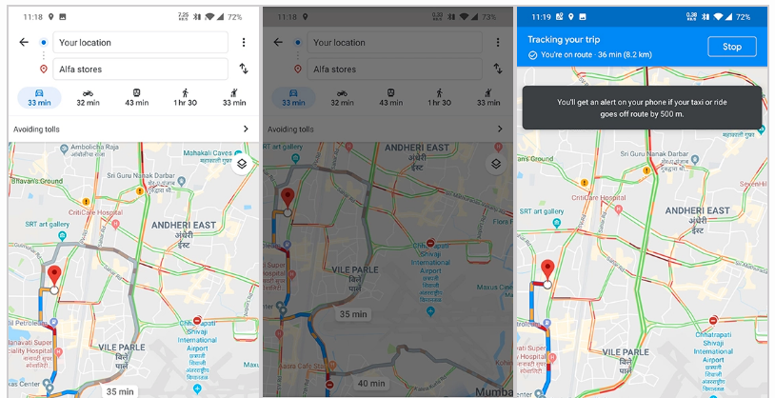Select the motorcycle 32 min travel mode
The height and width of the screenshot is (398, 775).
pyautogui.click(x=88, y=98)
